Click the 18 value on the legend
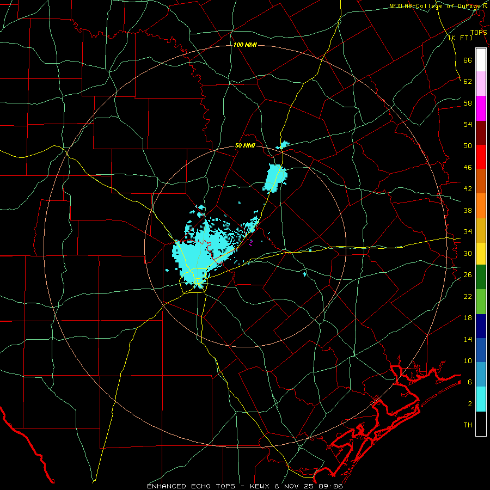The width and height of the screenshot is (490, 490). [x=468, y=318]
